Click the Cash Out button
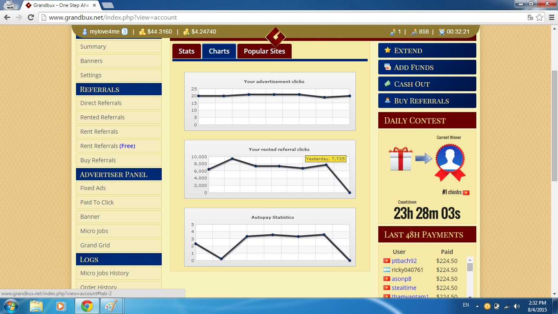 427,84
